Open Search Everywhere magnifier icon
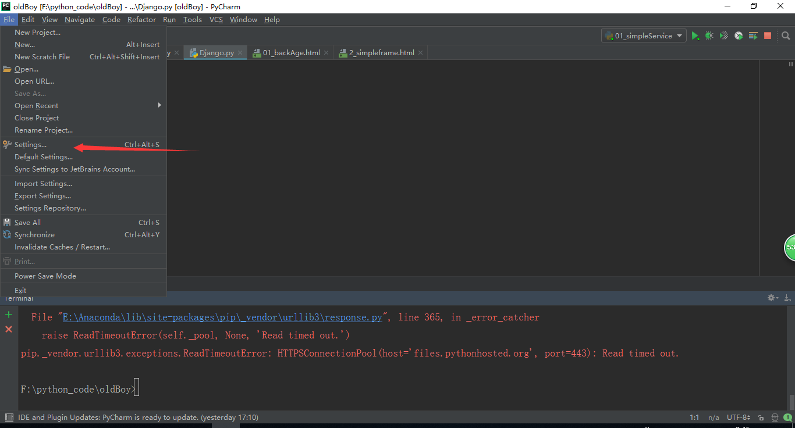The image size is (795, 428). [x=786, y=36]
